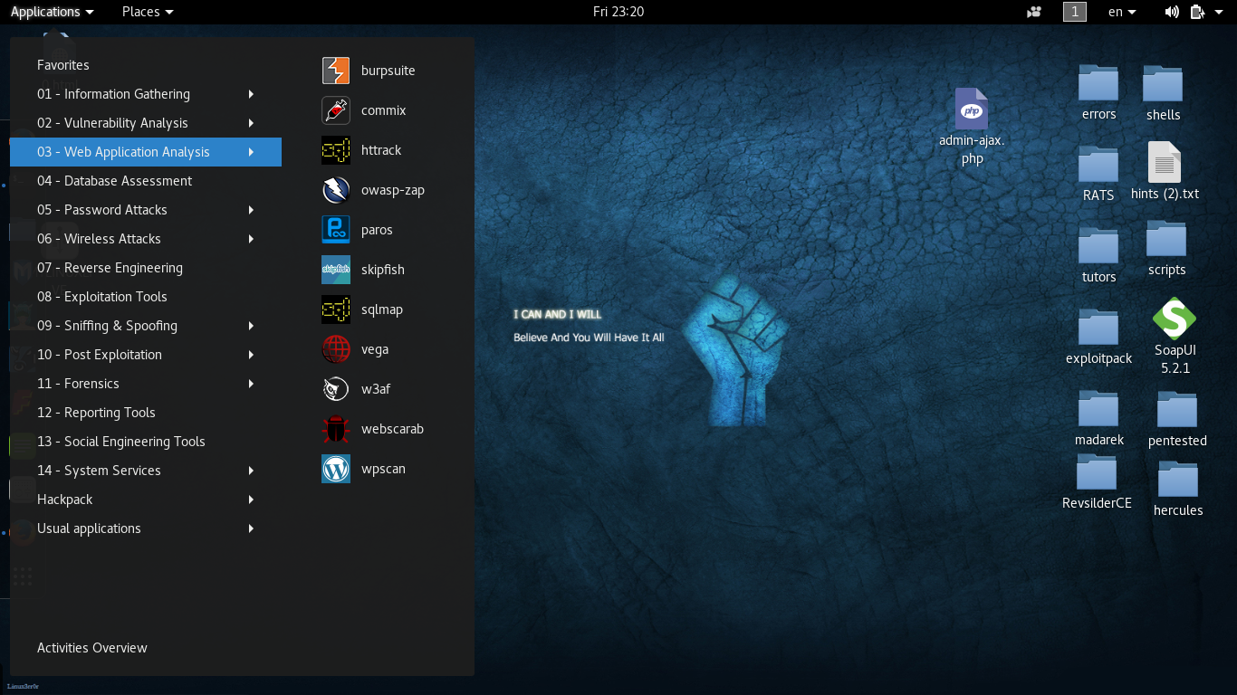Click the w3af icon

(x=336, y=389)
